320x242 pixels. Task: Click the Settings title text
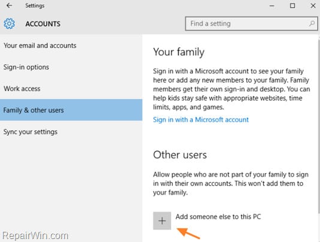pyautogui.click(x=35, y=5)
